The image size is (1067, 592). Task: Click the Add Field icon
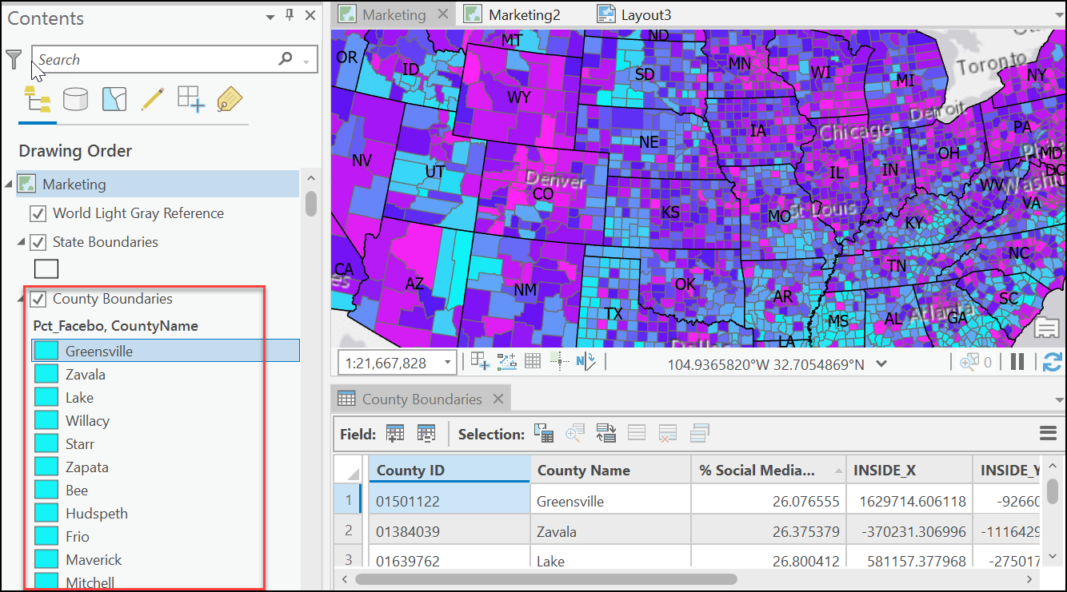pyautogui.click(x=395, y=434)
